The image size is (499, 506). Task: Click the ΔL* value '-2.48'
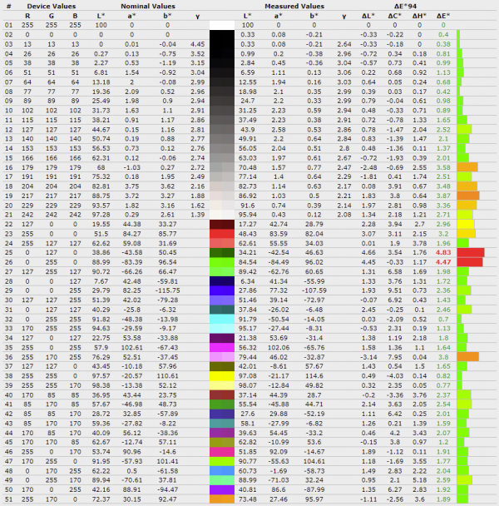368,167
